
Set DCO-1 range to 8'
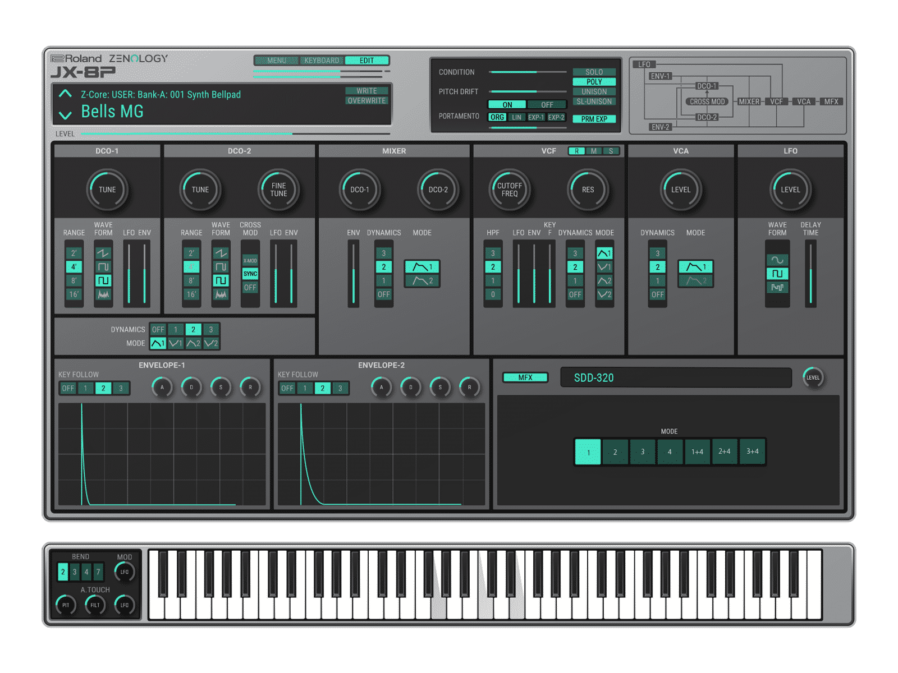click(x=74, y=280)
